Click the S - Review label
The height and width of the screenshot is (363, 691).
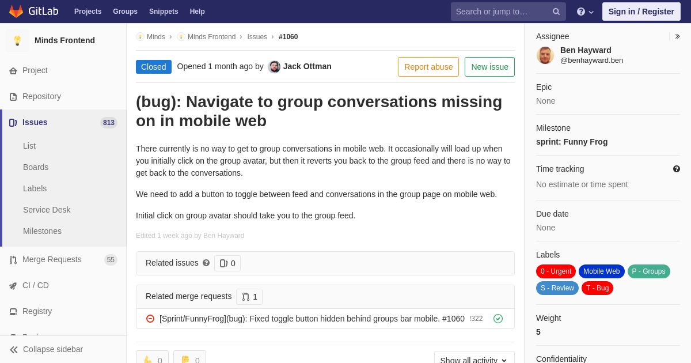[x=557, y=288]
